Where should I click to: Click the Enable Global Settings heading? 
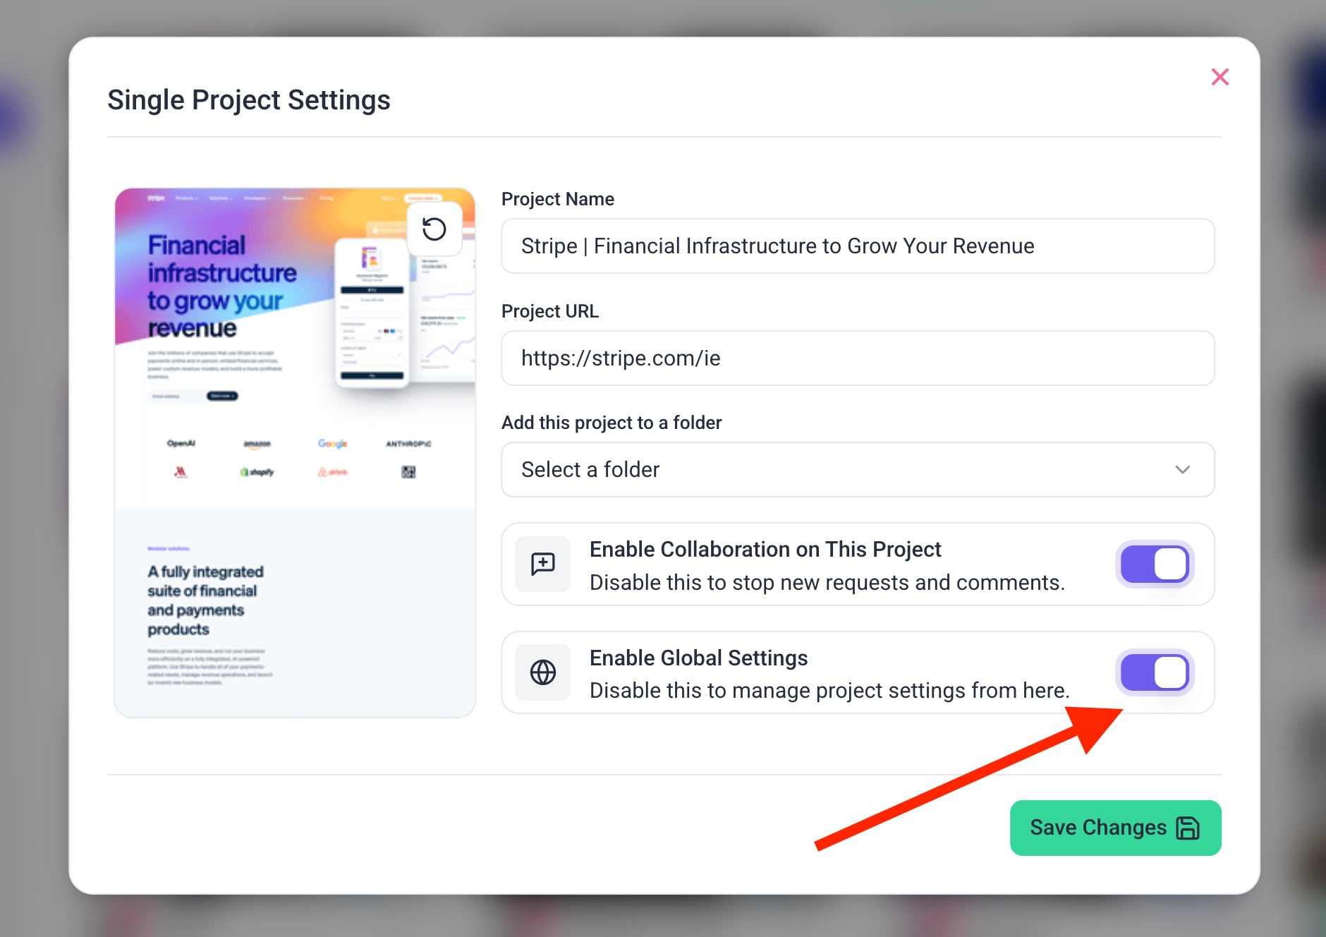(698, 658)
